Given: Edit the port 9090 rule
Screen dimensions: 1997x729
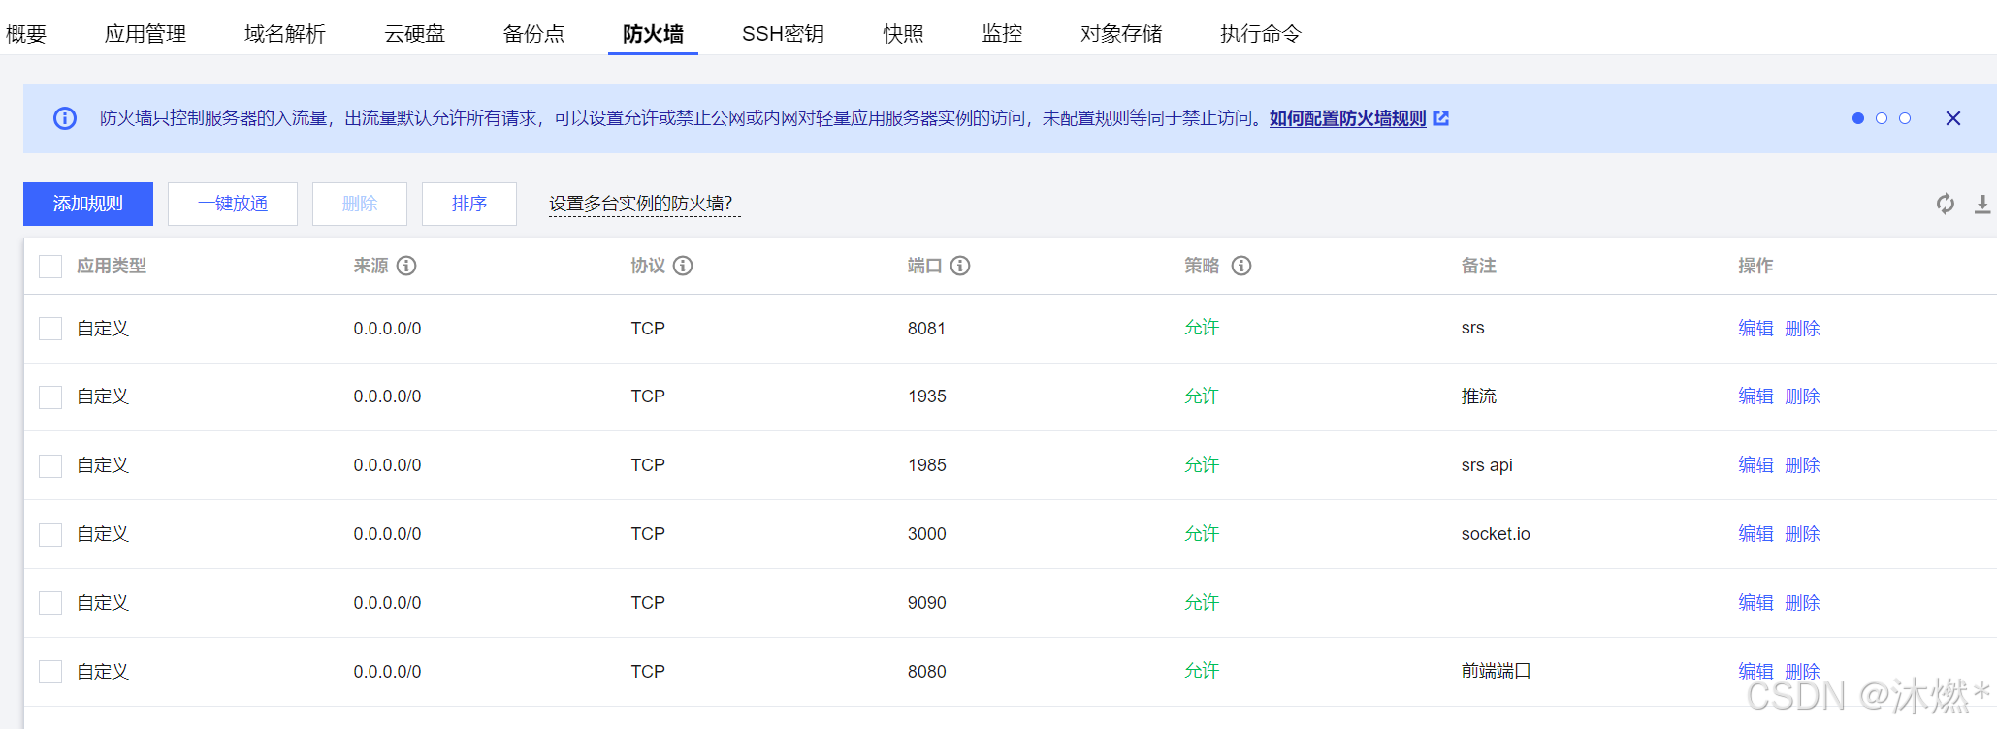Looking at the screenshot, I should (x=1755, y=603).
